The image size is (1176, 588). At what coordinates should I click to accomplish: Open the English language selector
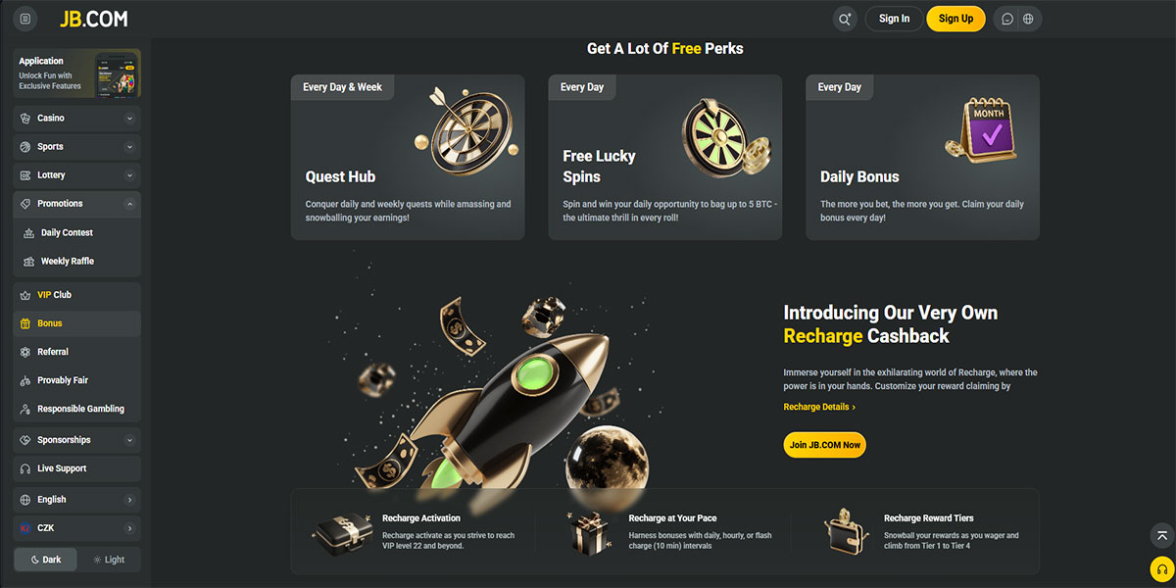click(76, 500)
